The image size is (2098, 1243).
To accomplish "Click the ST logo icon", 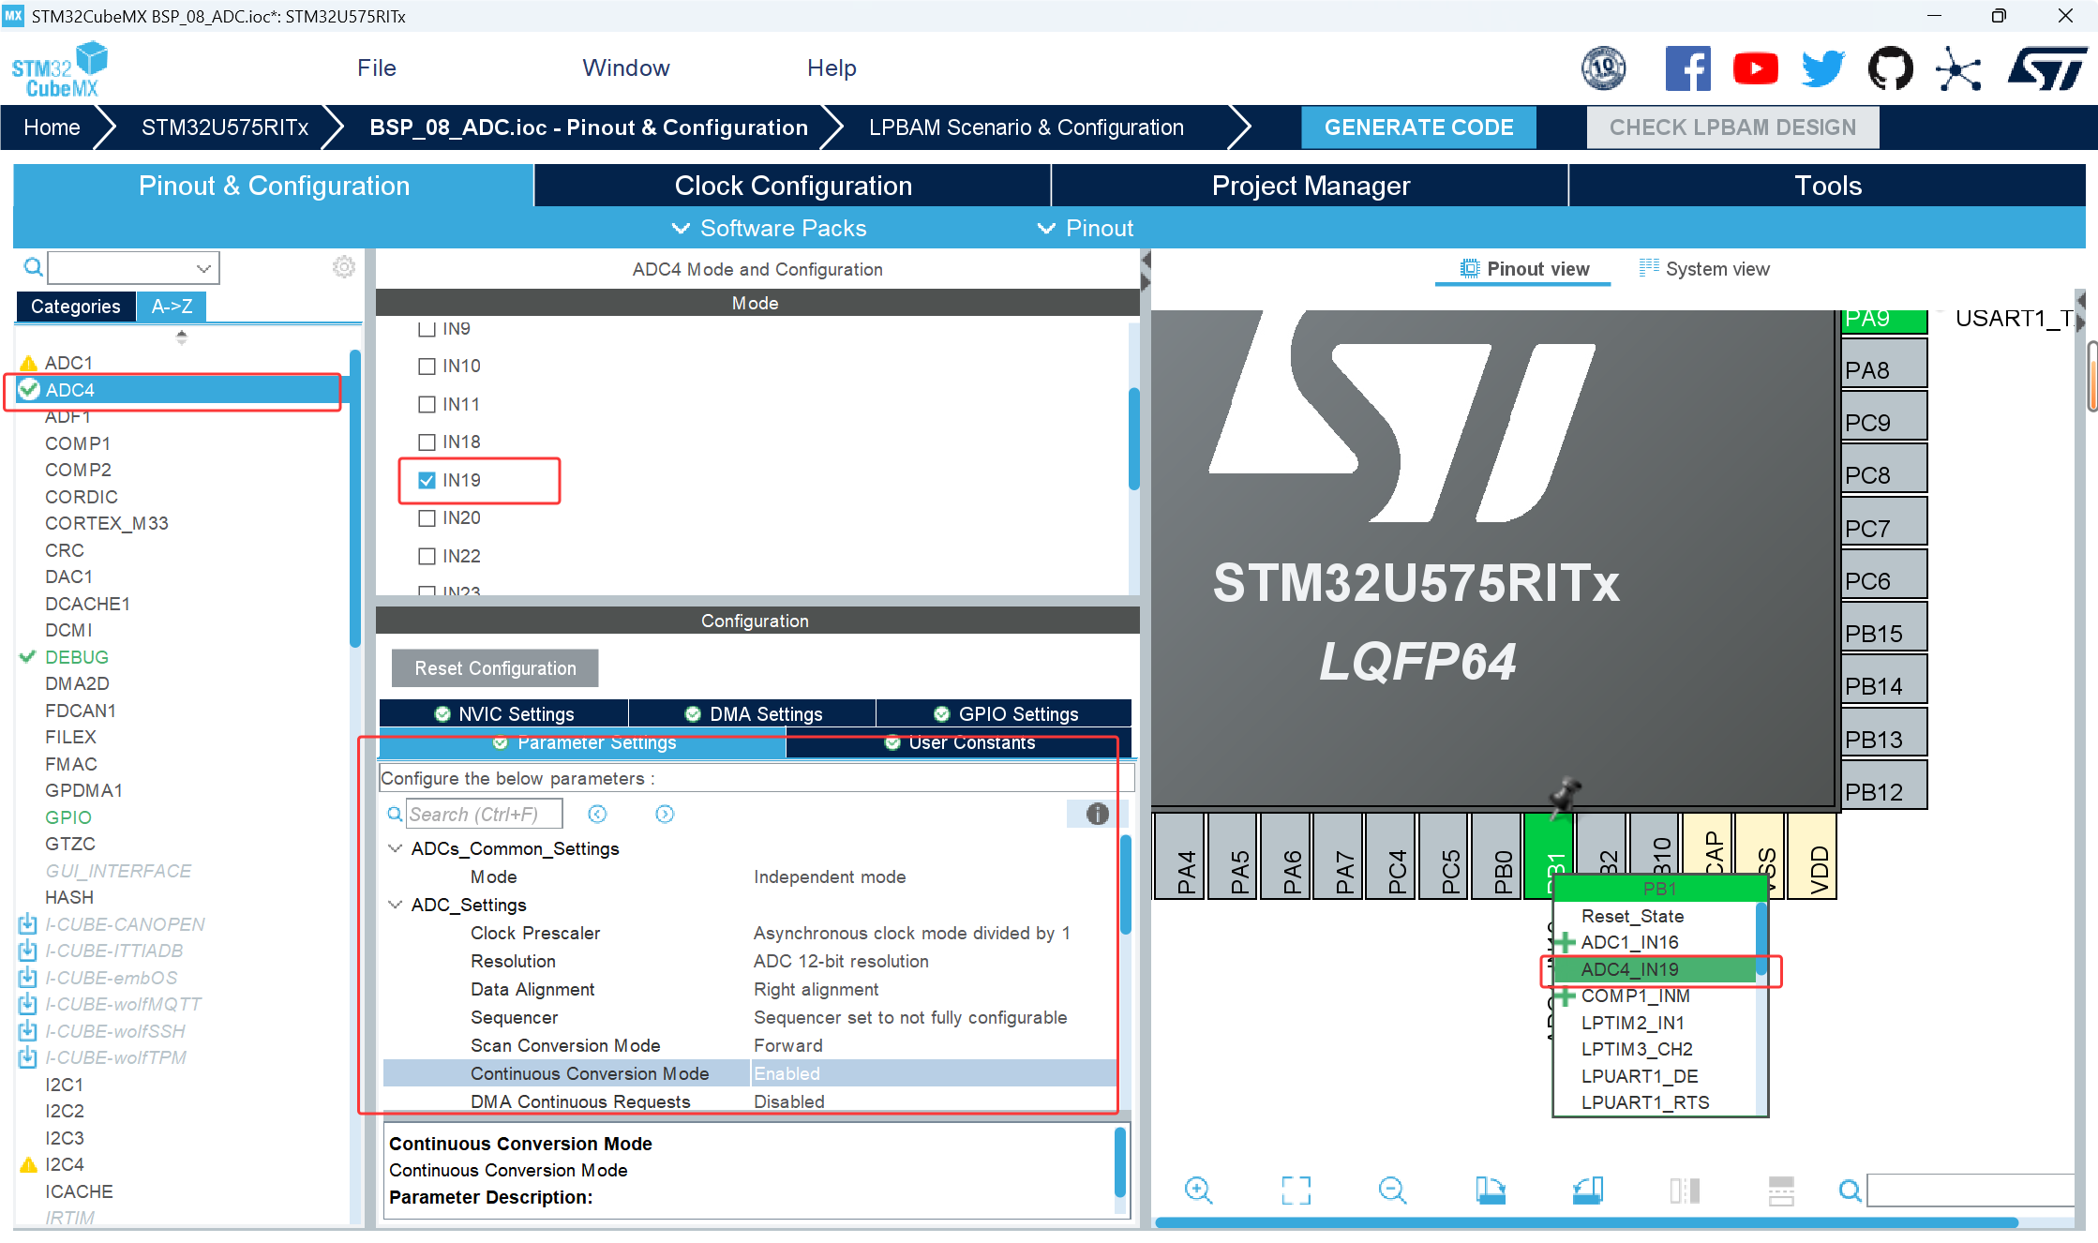I will pos(2046,68).
